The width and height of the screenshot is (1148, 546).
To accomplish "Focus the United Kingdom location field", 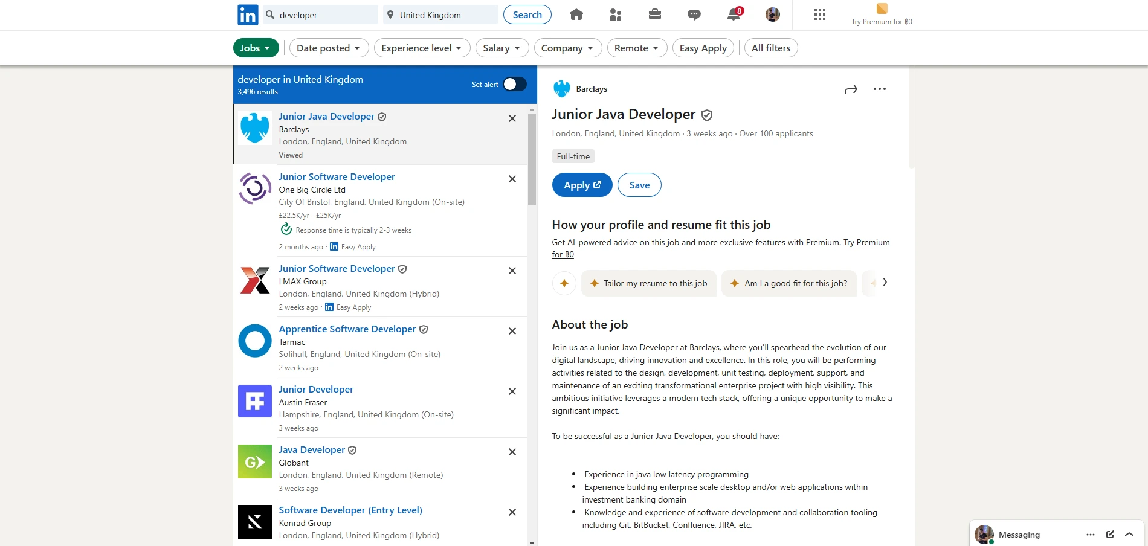I will [440, 14].
